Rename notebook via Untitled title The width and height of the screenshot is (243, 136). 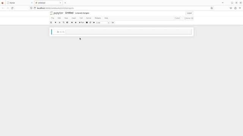click(69, 13)
